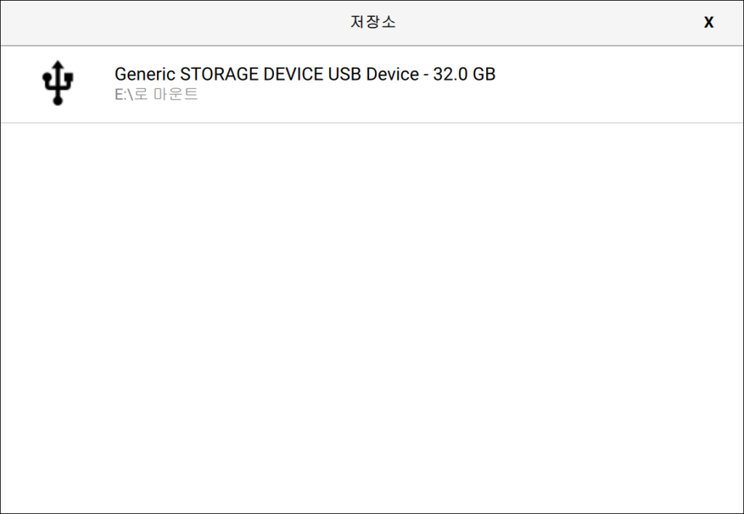
Task: Click the 'E:\로 마운트' mount path text
Action: coord(156,94)
